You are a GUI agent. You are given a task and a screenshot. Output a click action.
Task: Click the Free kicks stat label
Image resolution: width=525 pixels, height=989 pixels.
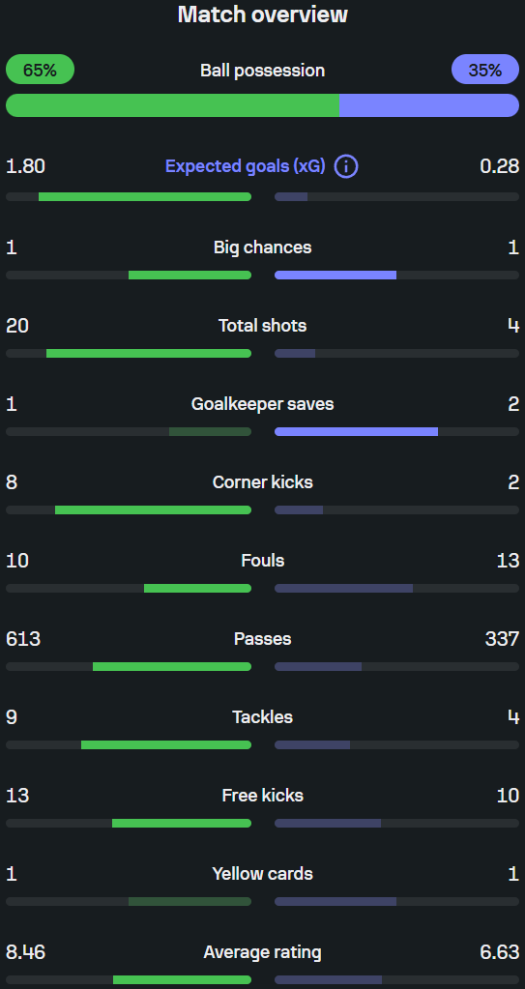(x=263, y=795)
